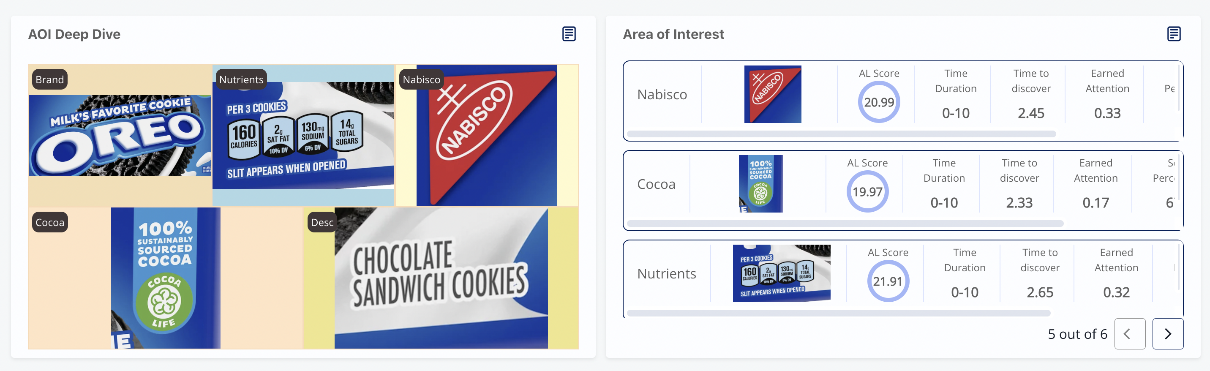The width and height of the screenshot is (1210, 371).
Task: Click the Nabisco AL Score 20.99 circle
Action: [x=879, y=102]
